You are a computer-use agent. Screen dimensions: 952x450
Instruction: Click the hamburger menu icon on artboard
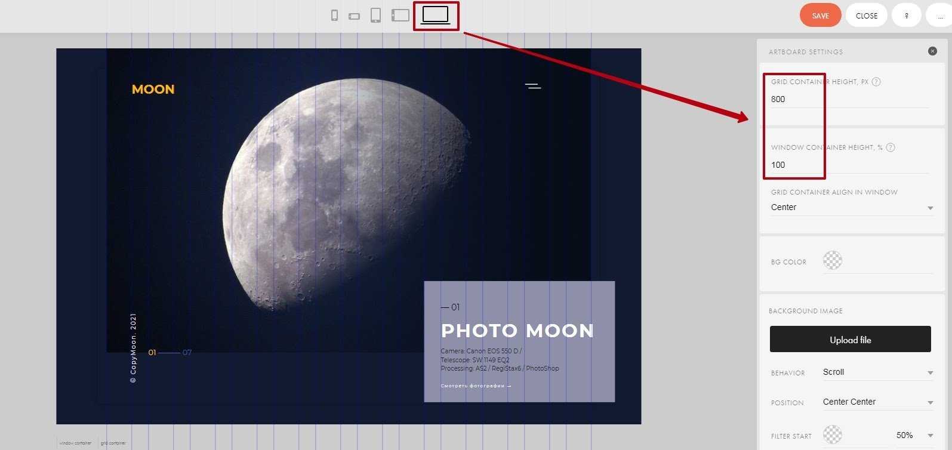click(533, 87)
